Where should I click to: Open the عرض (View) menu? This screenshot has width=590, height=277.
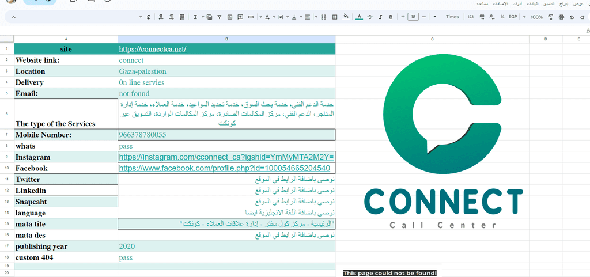click(578, 4)
